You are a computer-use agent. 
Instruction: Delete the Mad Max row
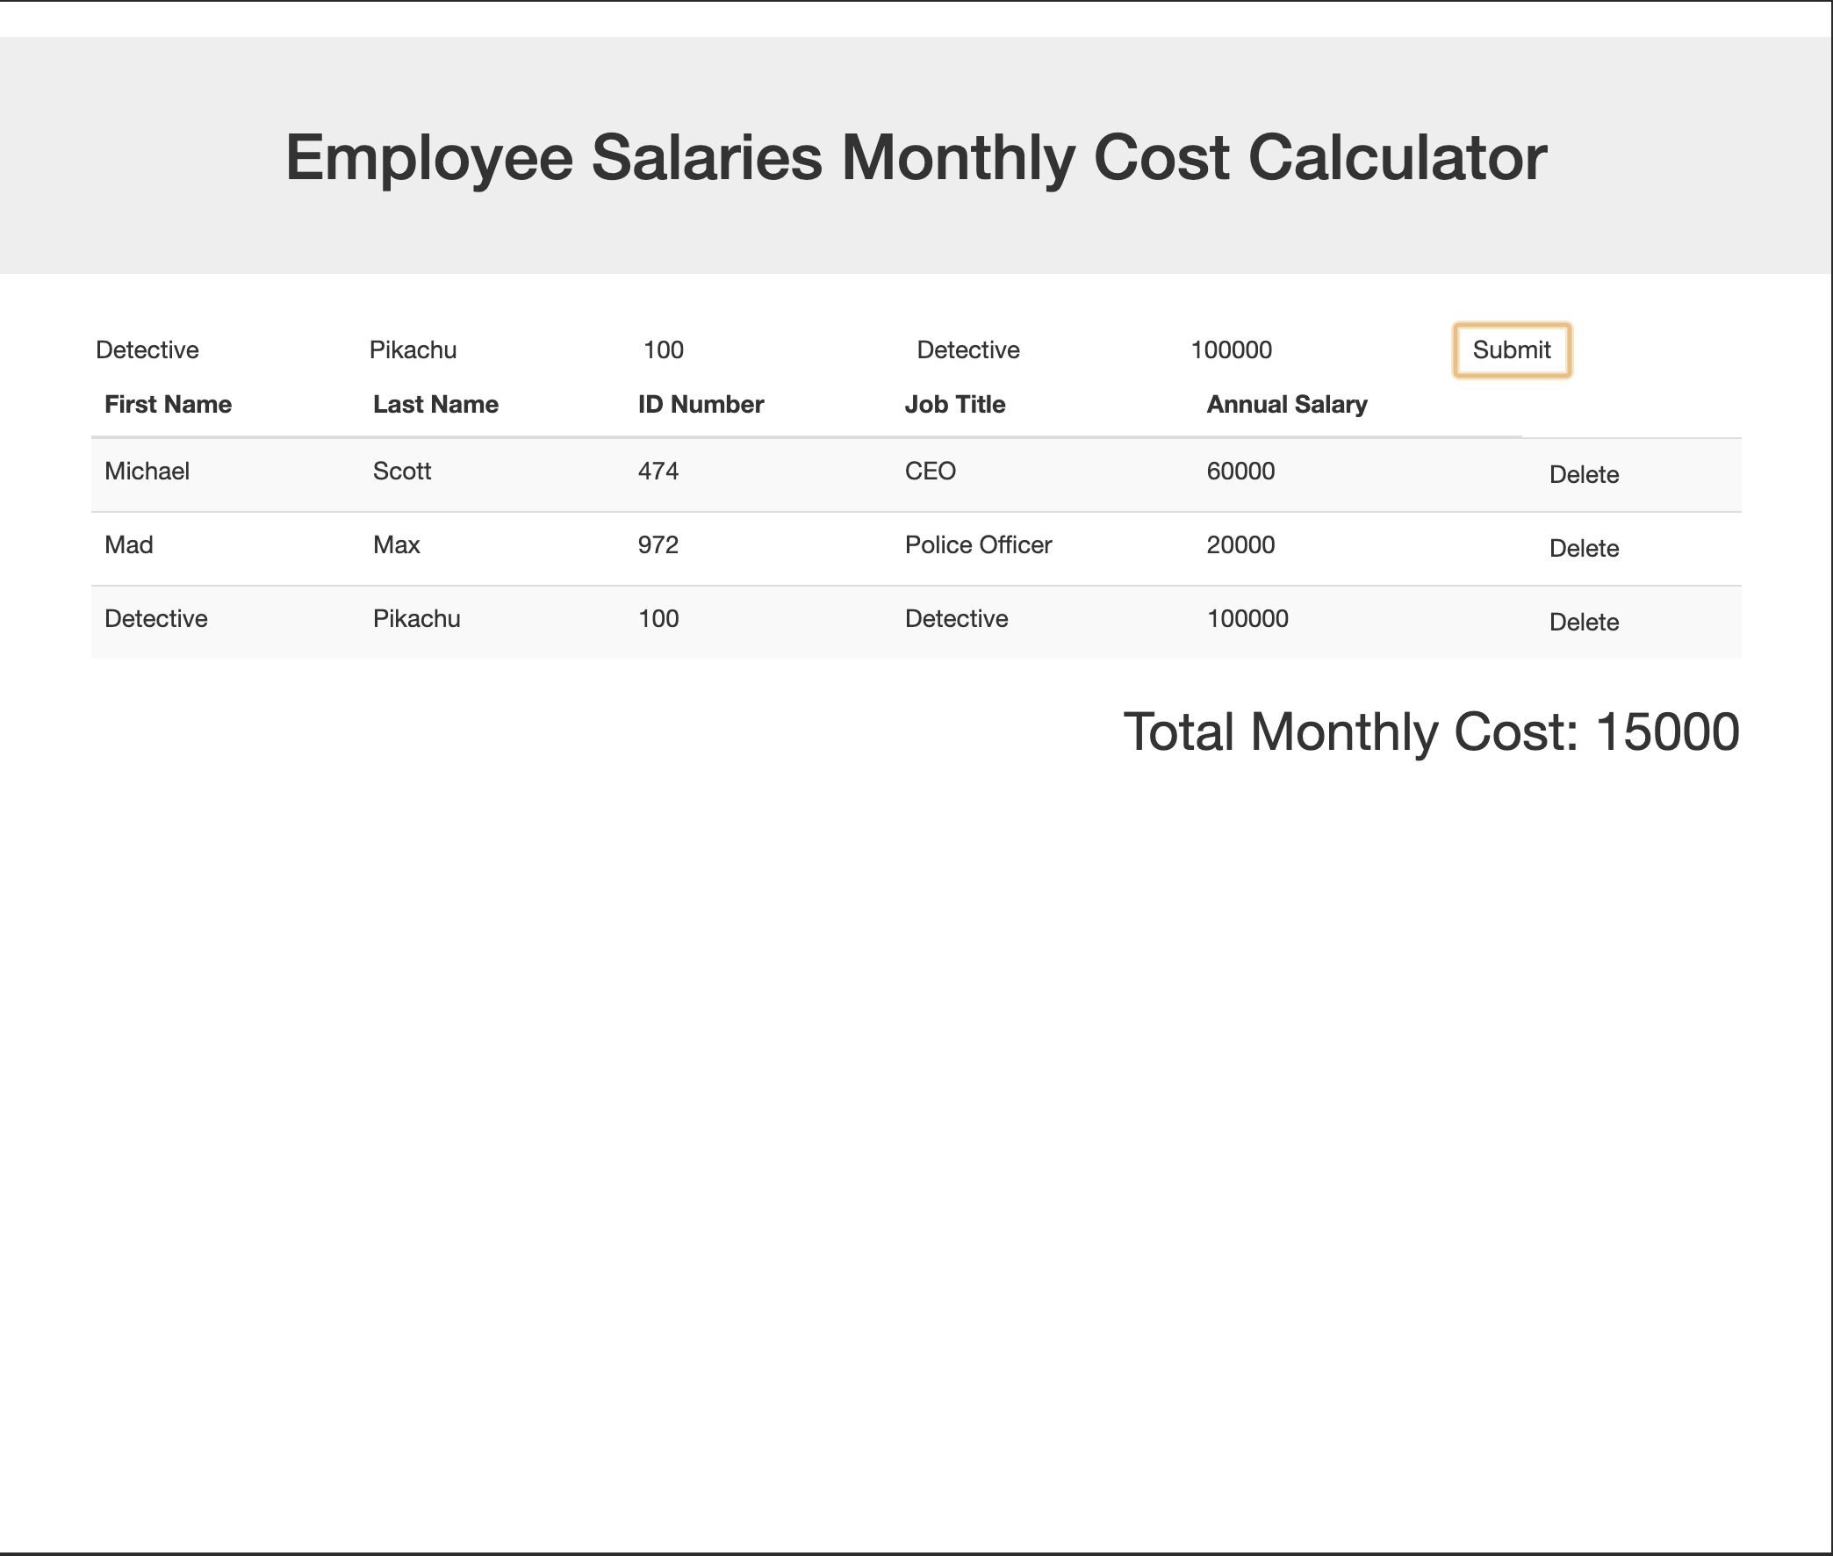pyautogui.click(x=1584, y=549)
